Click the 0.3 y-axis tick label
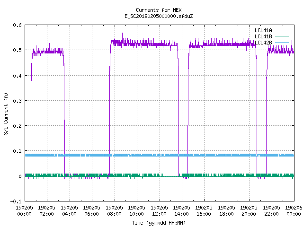Screen dimensions: 303x227 click(17, 101)
